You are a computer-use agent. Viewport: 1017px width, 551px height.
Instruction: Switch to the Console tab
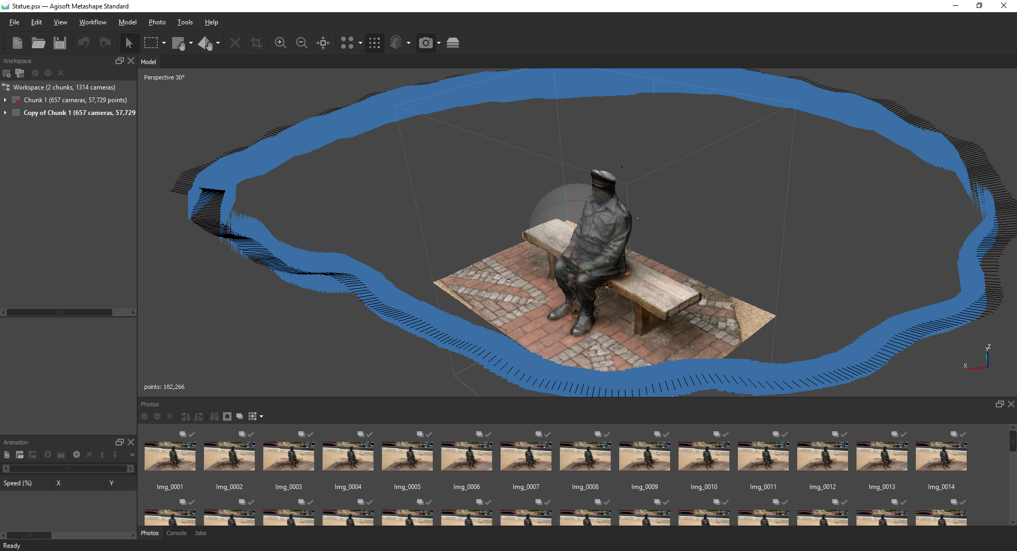(x=176, y=533)
